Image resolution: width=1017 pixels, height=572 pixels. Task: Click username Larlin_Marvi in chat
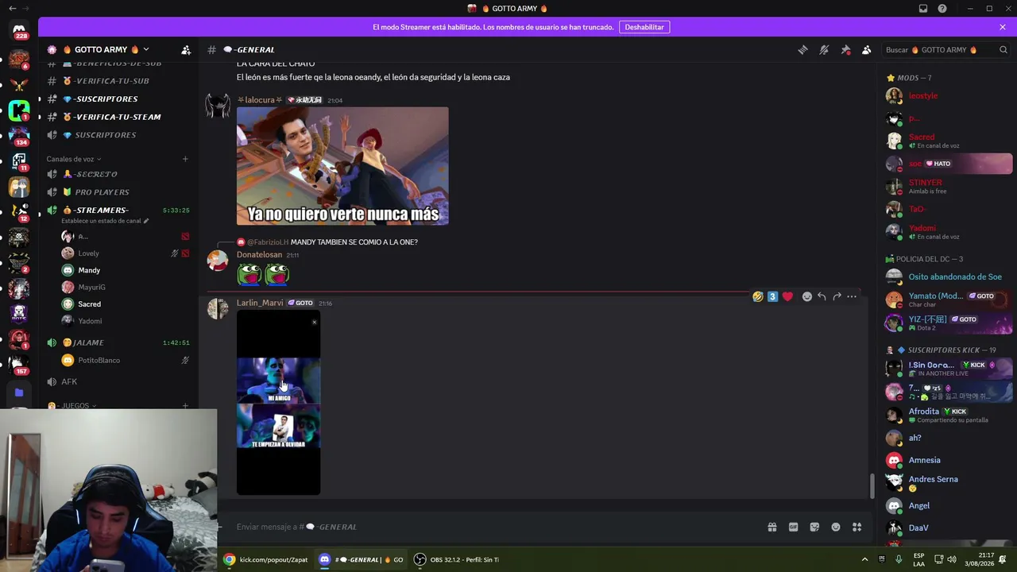tap(260, 303)
